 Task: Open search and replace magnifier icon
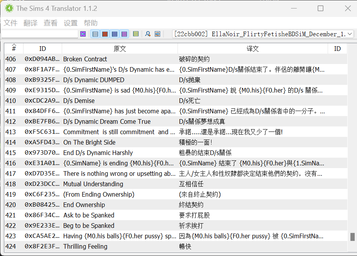[148, 34]
